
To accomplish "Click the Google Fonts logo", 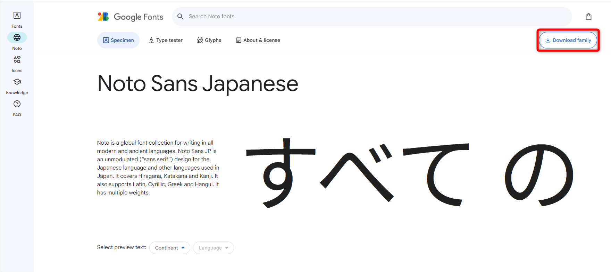I will (131, 17).
